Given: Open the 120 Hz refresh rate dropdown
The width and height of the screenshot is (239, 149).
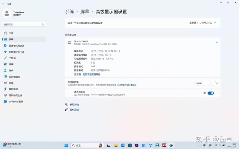Looking at the screenshot, I should 203,83.
